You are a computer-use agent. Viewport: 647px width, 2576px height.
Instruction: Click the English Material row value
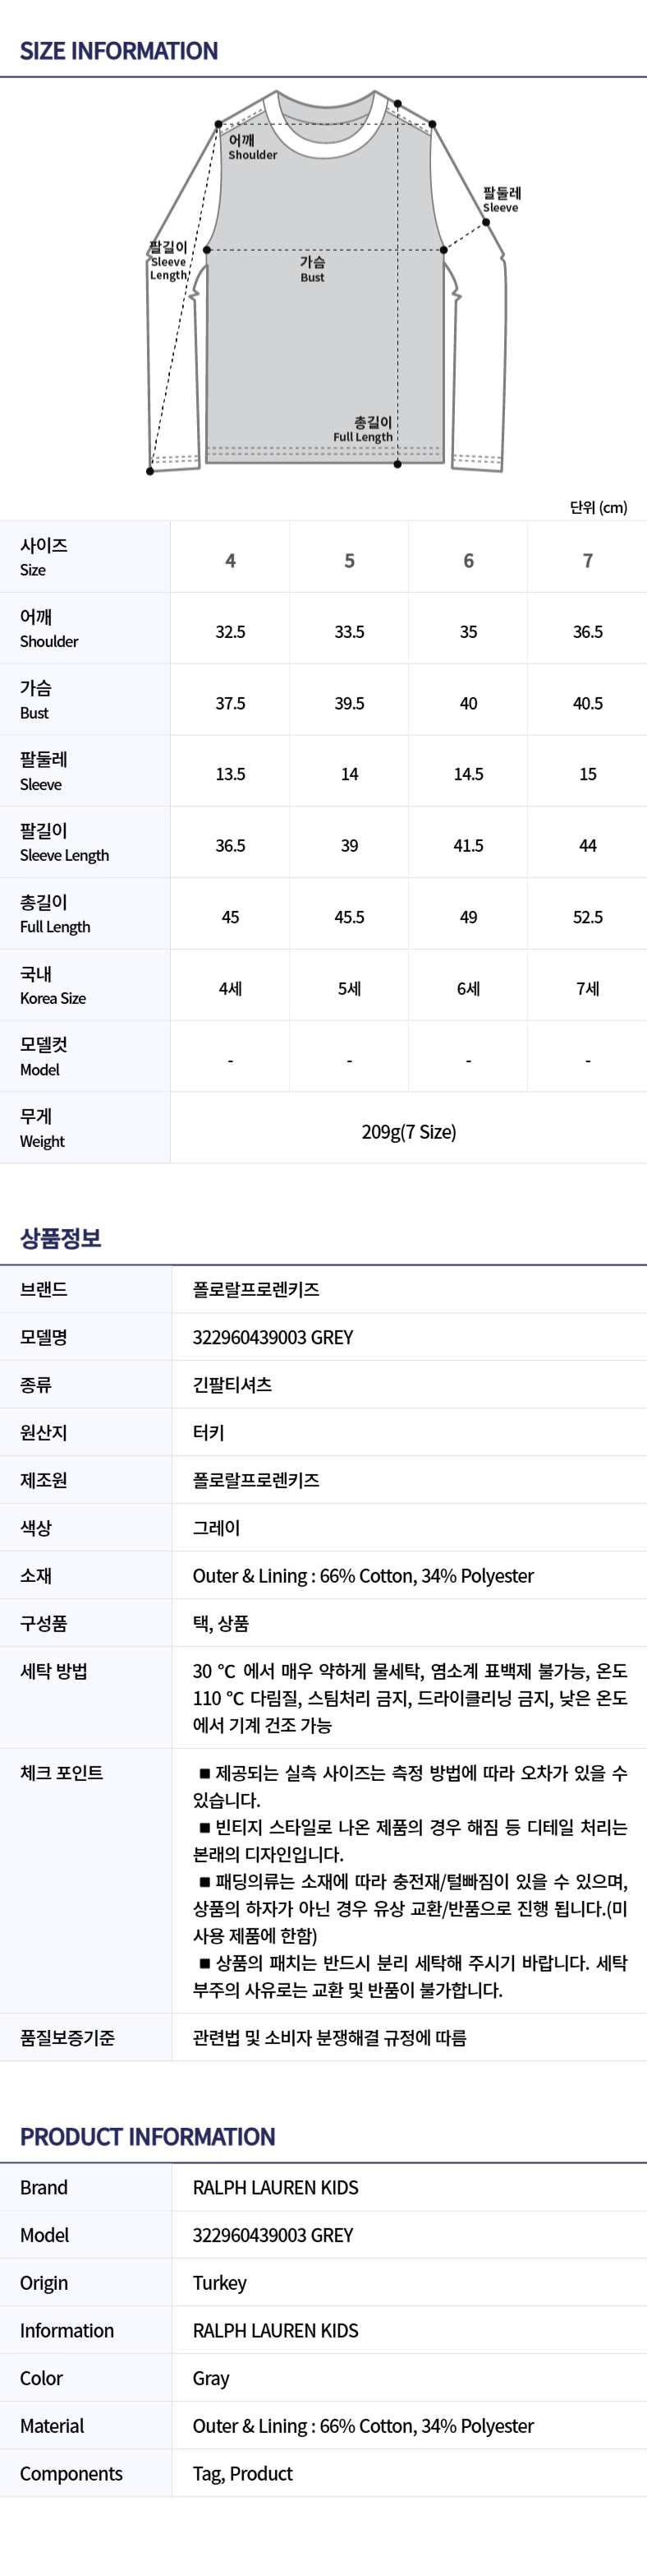tap(364, 2426)
